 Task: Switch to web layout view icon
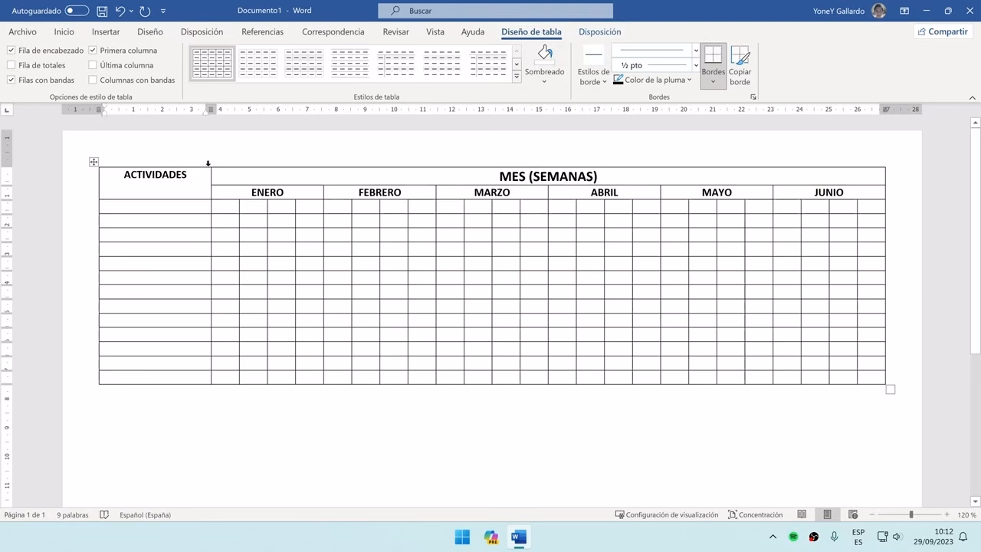(852, 514)
